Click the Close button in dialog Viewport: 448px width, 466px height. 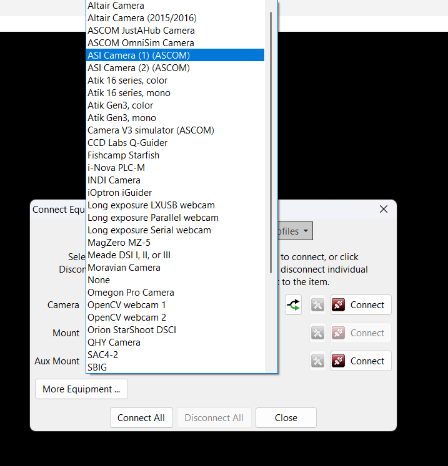point(286,417)
